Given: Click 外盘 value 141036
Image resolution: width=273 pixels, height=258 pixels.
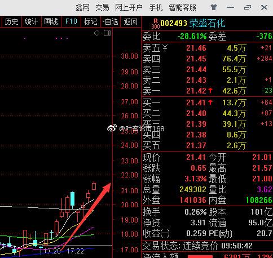Looking at the screenshot, I should coord(193,200).
